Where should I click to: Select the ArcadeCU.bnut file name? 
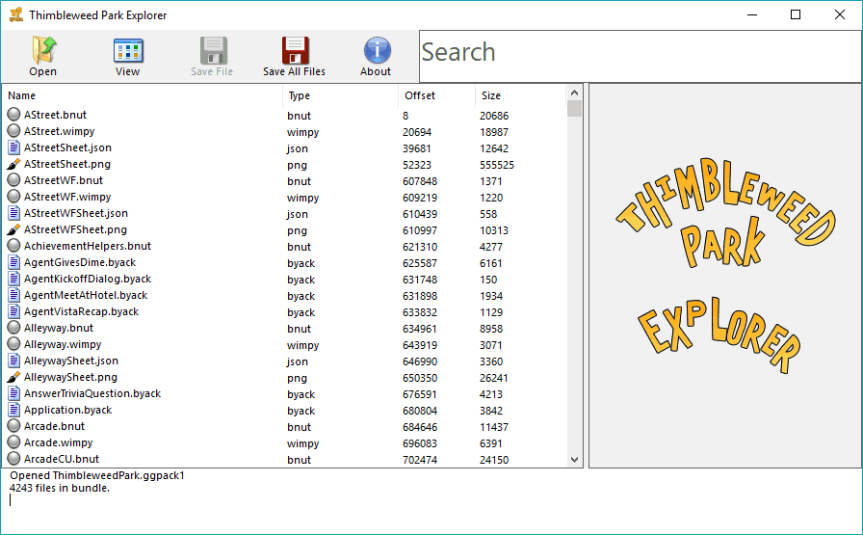(x=62, y=459)
